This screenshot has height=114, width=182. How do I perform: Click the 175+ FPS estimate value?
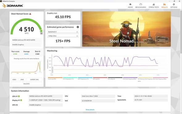pyautogui.click(x=63, y=41)
